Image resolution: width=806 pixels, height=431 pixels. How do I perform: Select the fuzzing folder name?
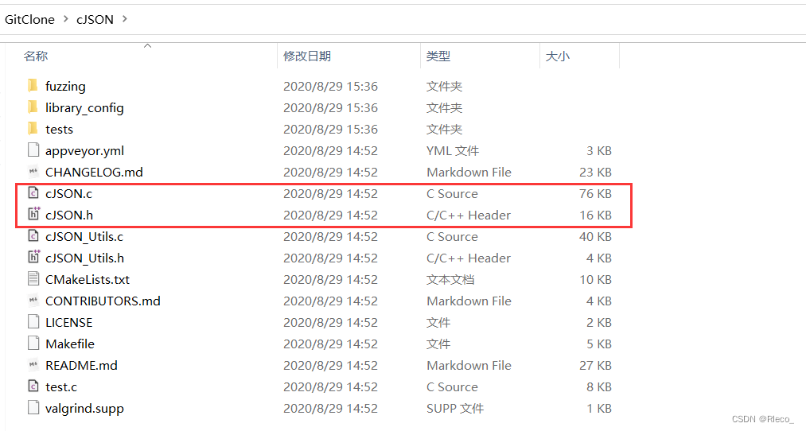point(65,87)
